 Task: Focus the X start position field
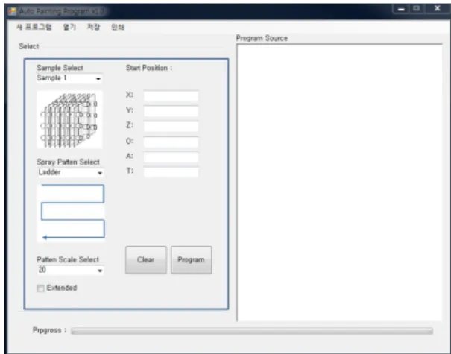pyautogui.click(x=171, y=95)
